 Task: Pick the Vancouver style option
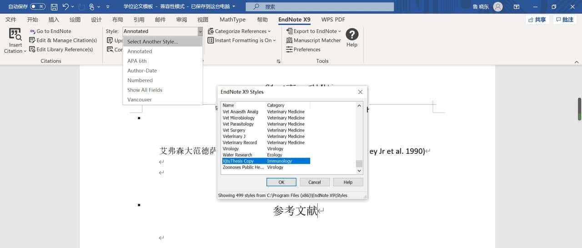point(162,99)
